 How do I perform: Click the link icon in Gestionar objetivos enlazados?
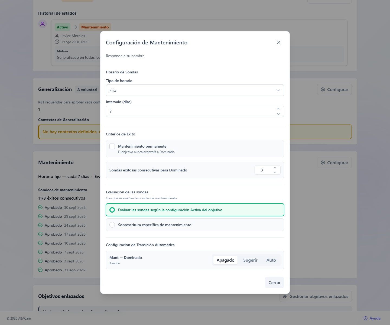tap(285, 296)
